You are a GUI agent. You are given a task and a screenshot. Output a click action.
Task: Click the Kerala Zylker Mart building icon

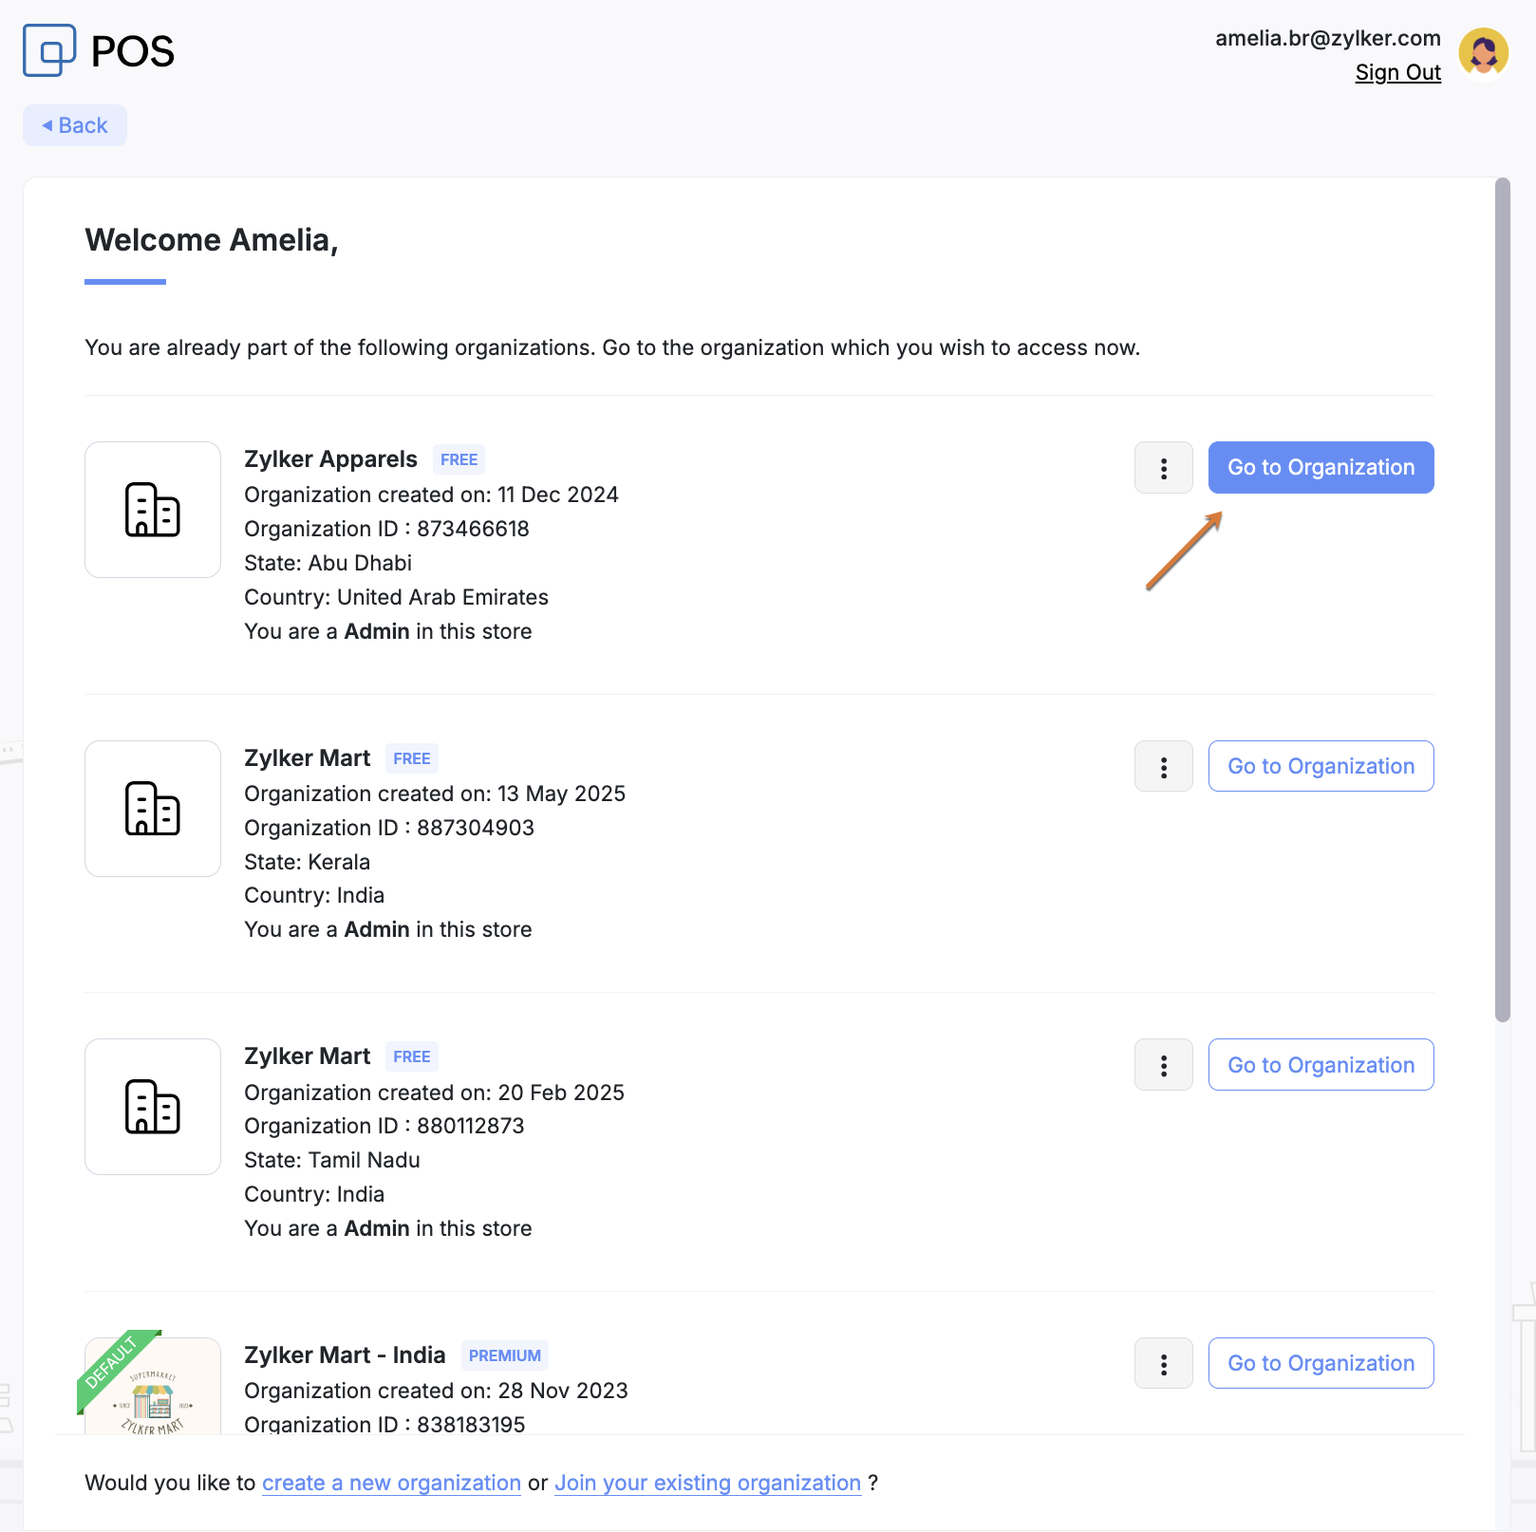click(x=153, y=809)
